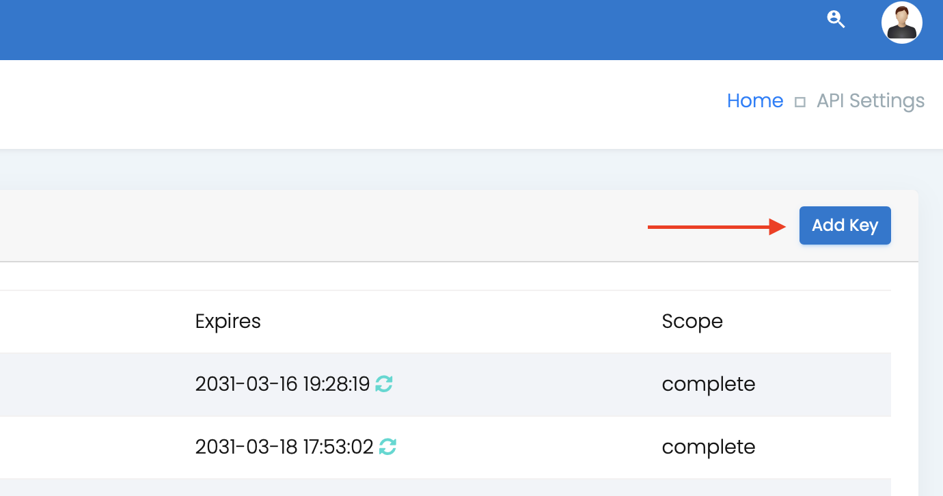Navigate to Home via the breadcrumb
This screenshot has height=496, width=943.
[x=755, y=100]
